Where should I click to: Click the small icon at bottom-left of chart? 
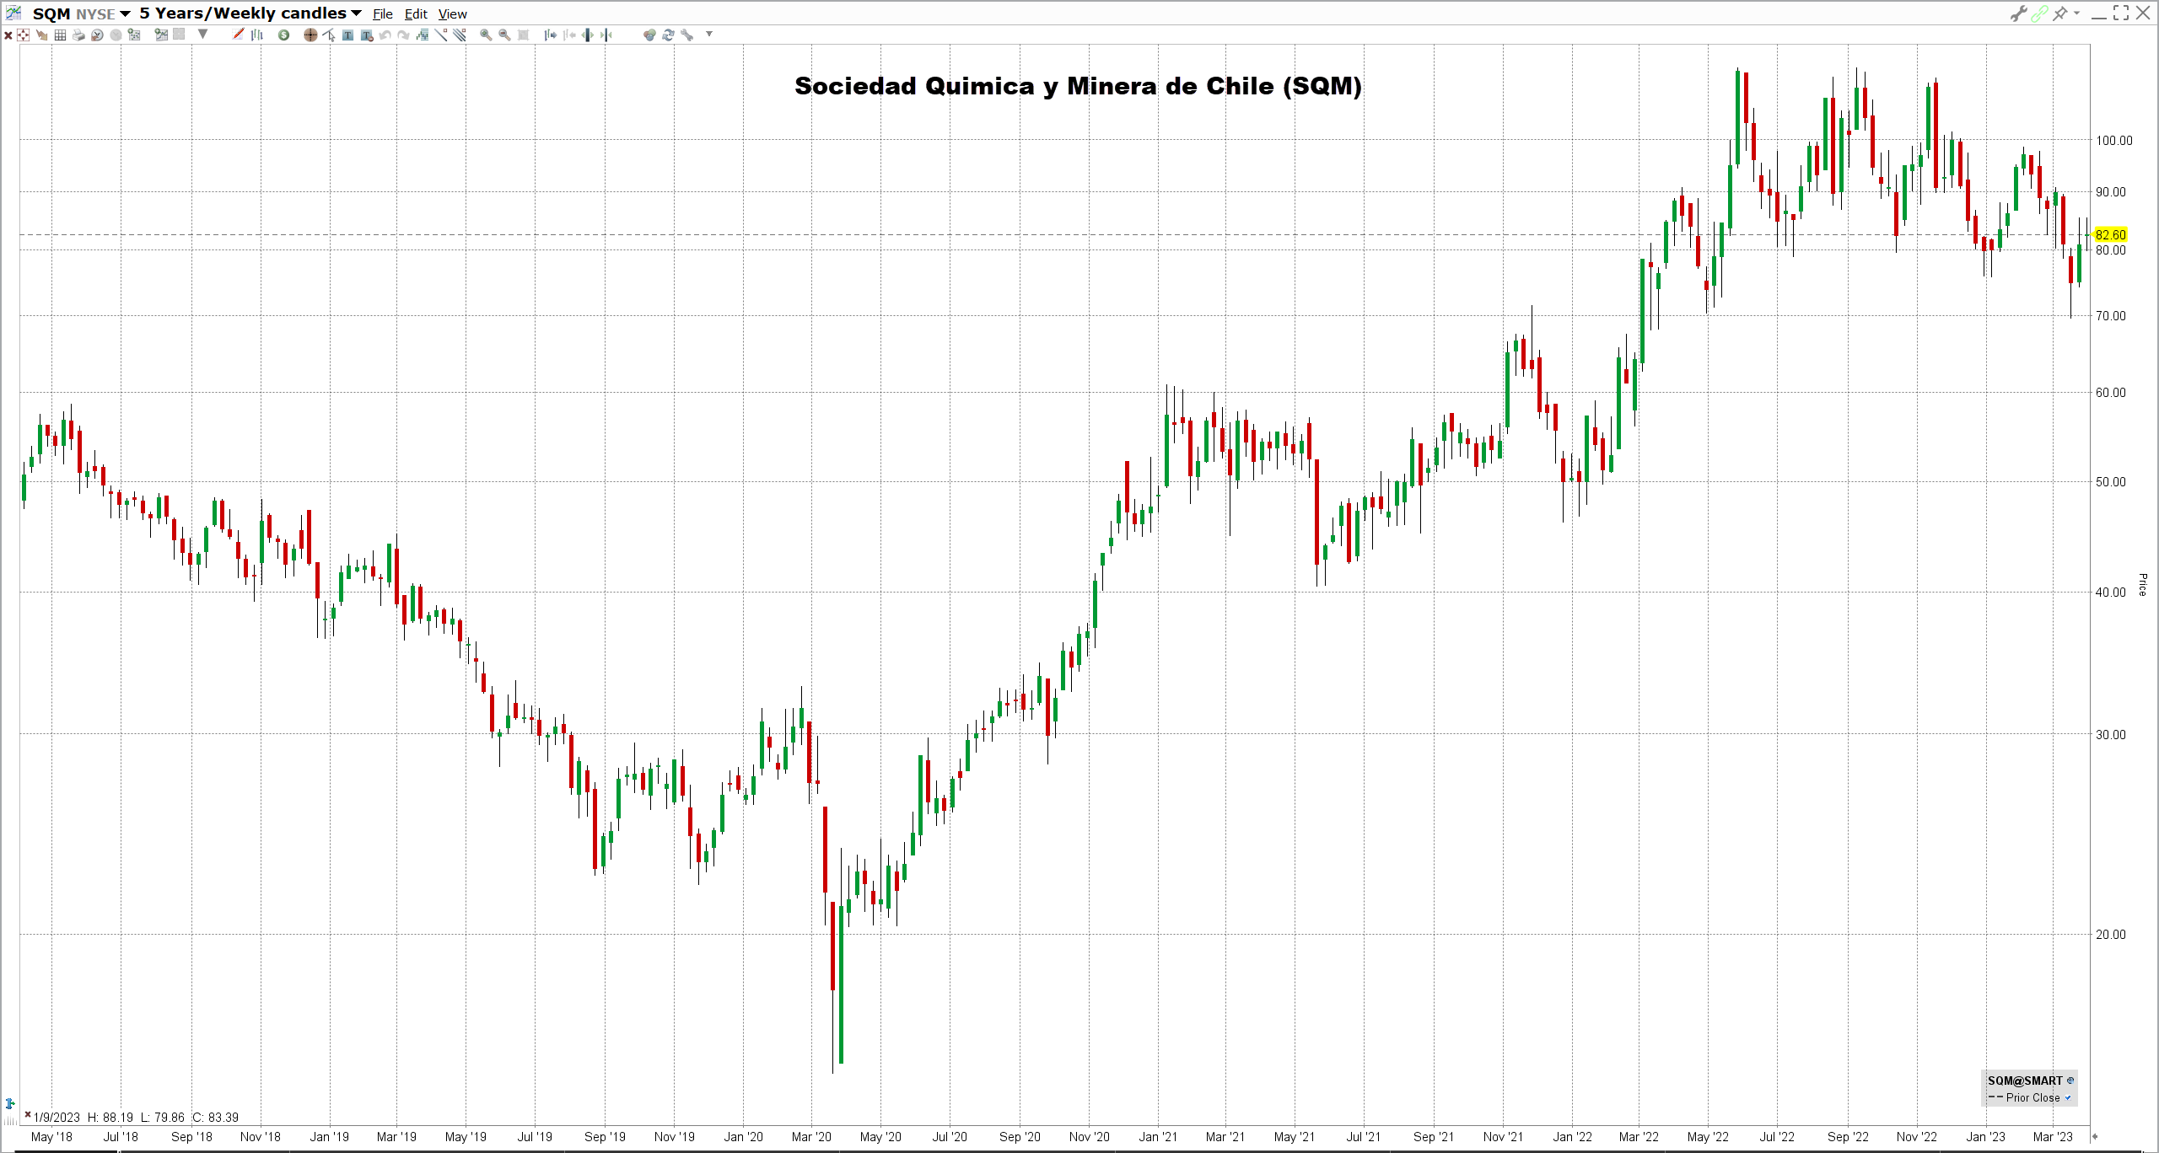click(10, 1103)
